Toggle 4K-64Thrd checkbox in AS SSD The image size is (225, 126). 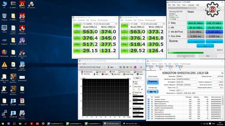[169, 32]
